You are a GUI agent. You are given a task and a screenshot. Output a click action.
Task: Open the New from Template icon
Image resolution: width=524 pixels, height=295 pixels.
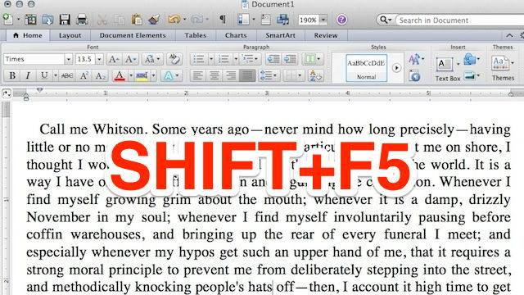point(30,20)
